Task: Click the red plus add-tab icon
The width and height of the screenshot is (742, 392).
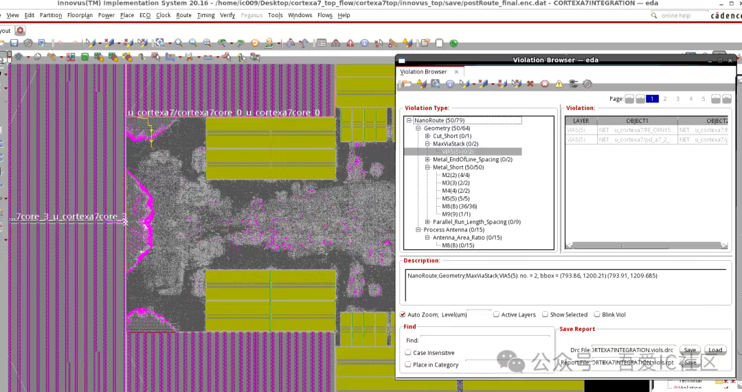Action: tap(20, 31)
